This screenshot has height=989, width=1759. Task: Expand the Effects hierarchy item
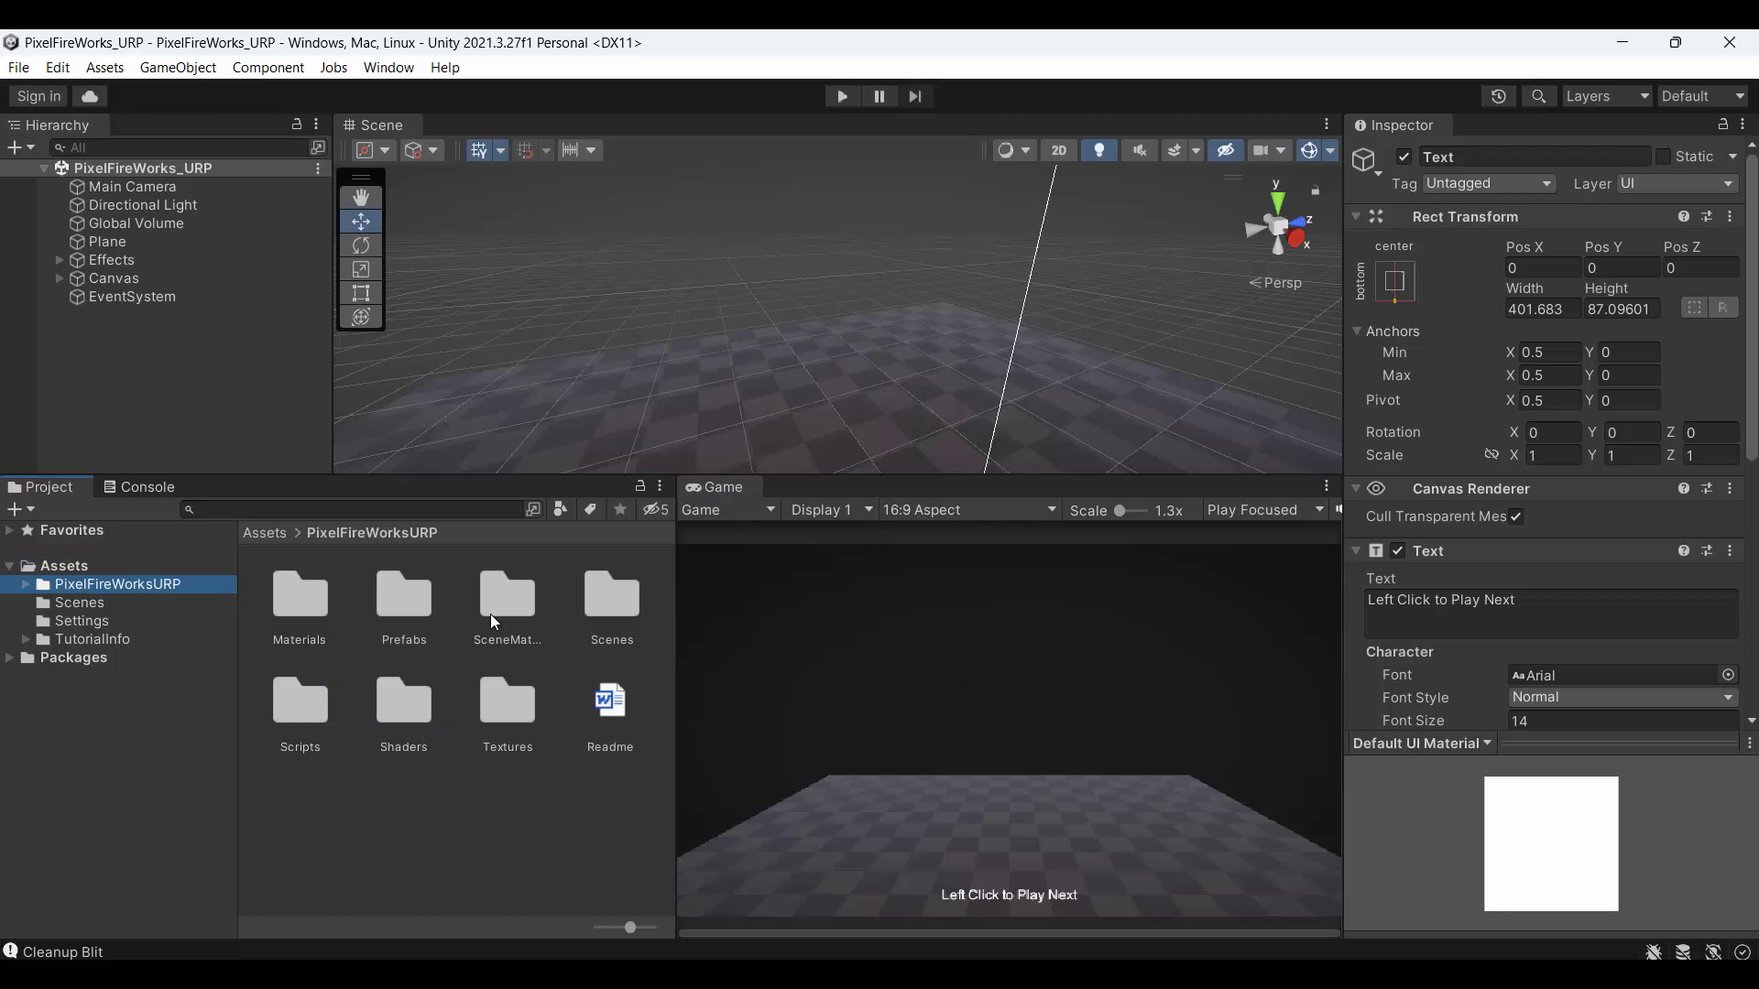(x=60, y=260)
